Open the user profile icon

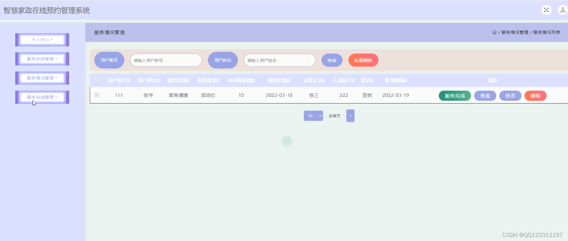(x=563, y=10)
